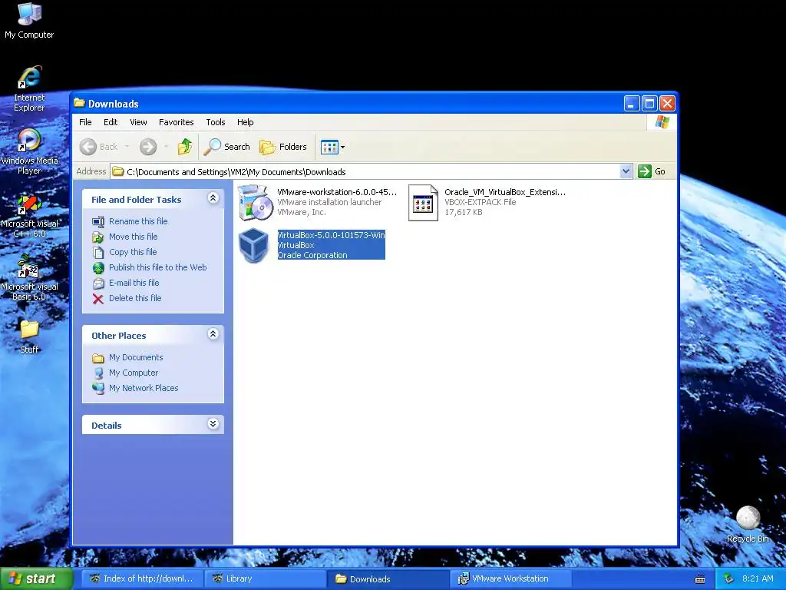
Task: Open the Tools menu
Action: 216,122
